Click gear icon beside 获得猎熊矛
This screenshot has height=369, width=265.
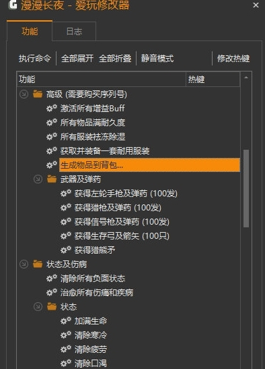(x=66, y=250)
